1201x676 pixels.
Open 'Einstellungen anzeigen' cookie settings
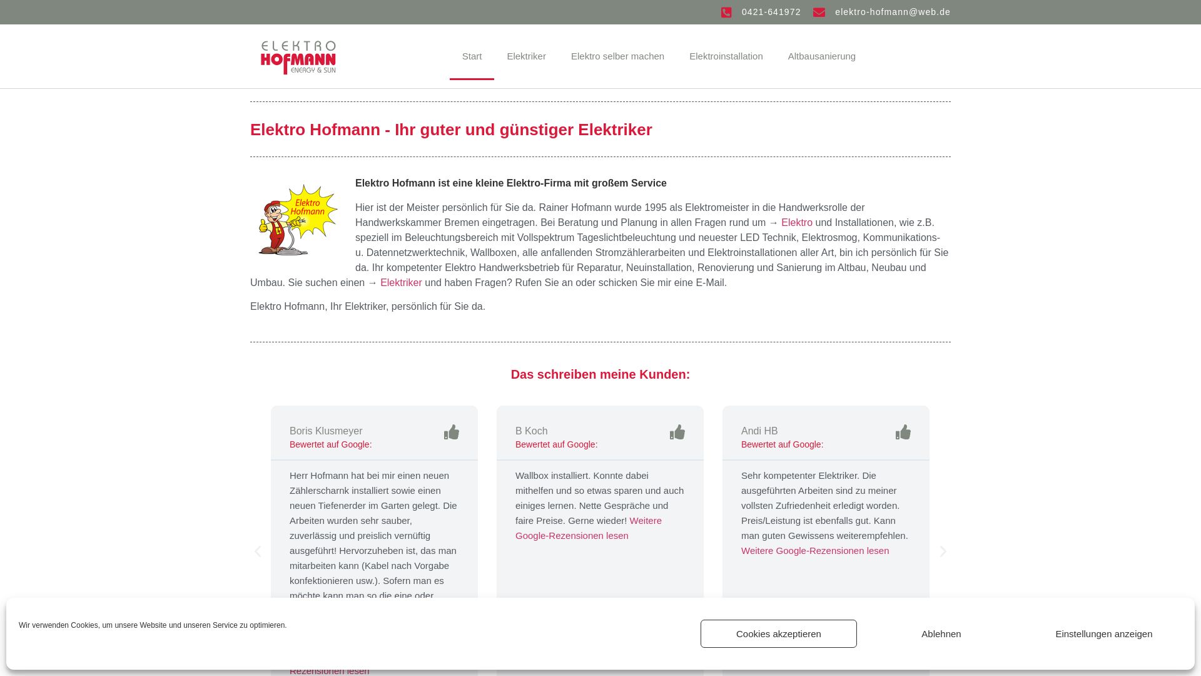coord(1103,633)
